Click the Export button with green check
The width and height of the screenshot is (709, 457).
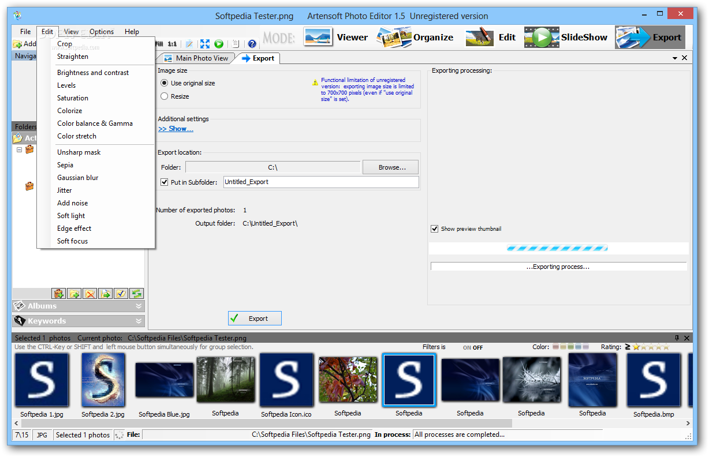click(x=255, y=319)
